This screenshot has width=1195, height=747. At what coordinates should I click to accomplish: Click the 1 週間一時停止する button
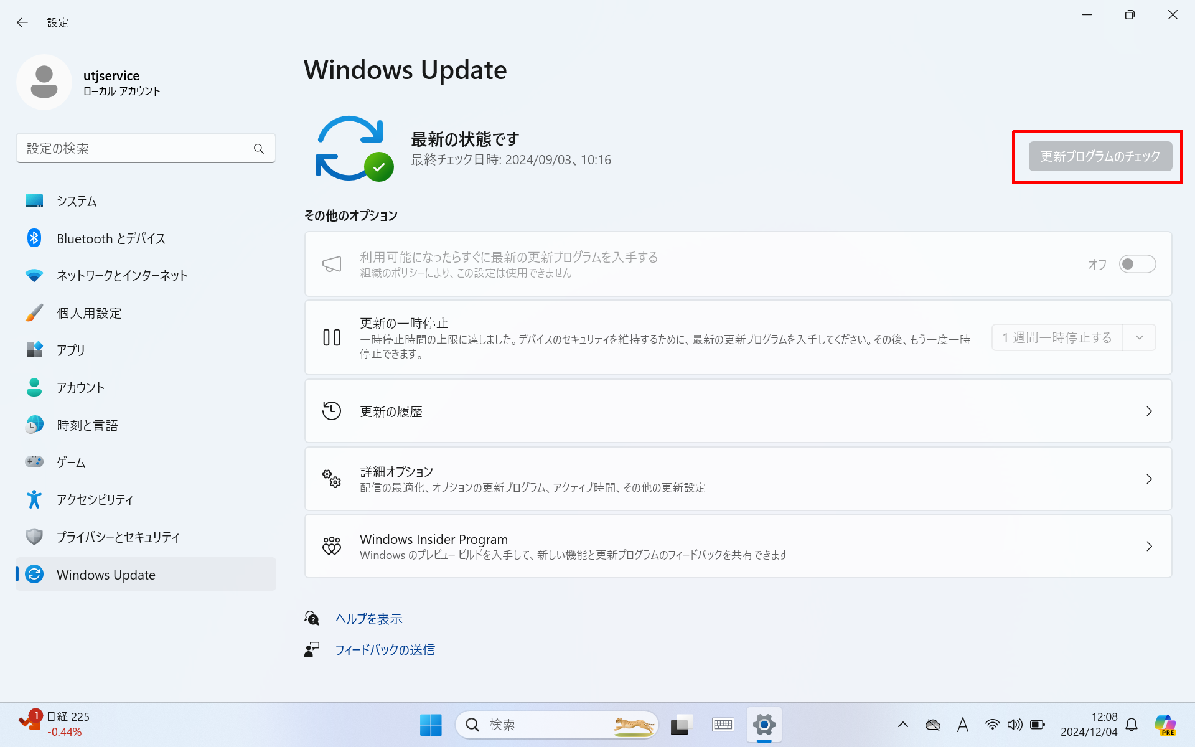click(1057, 337)
